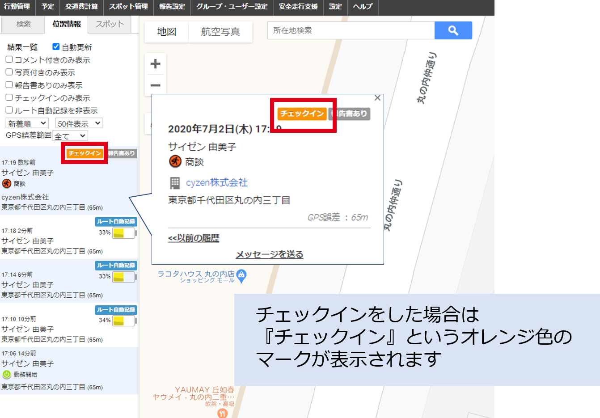This screenshot has width=600, height=418.
Task: Open the <<以前の履歴 link
Action: click(x=194, y=238)
